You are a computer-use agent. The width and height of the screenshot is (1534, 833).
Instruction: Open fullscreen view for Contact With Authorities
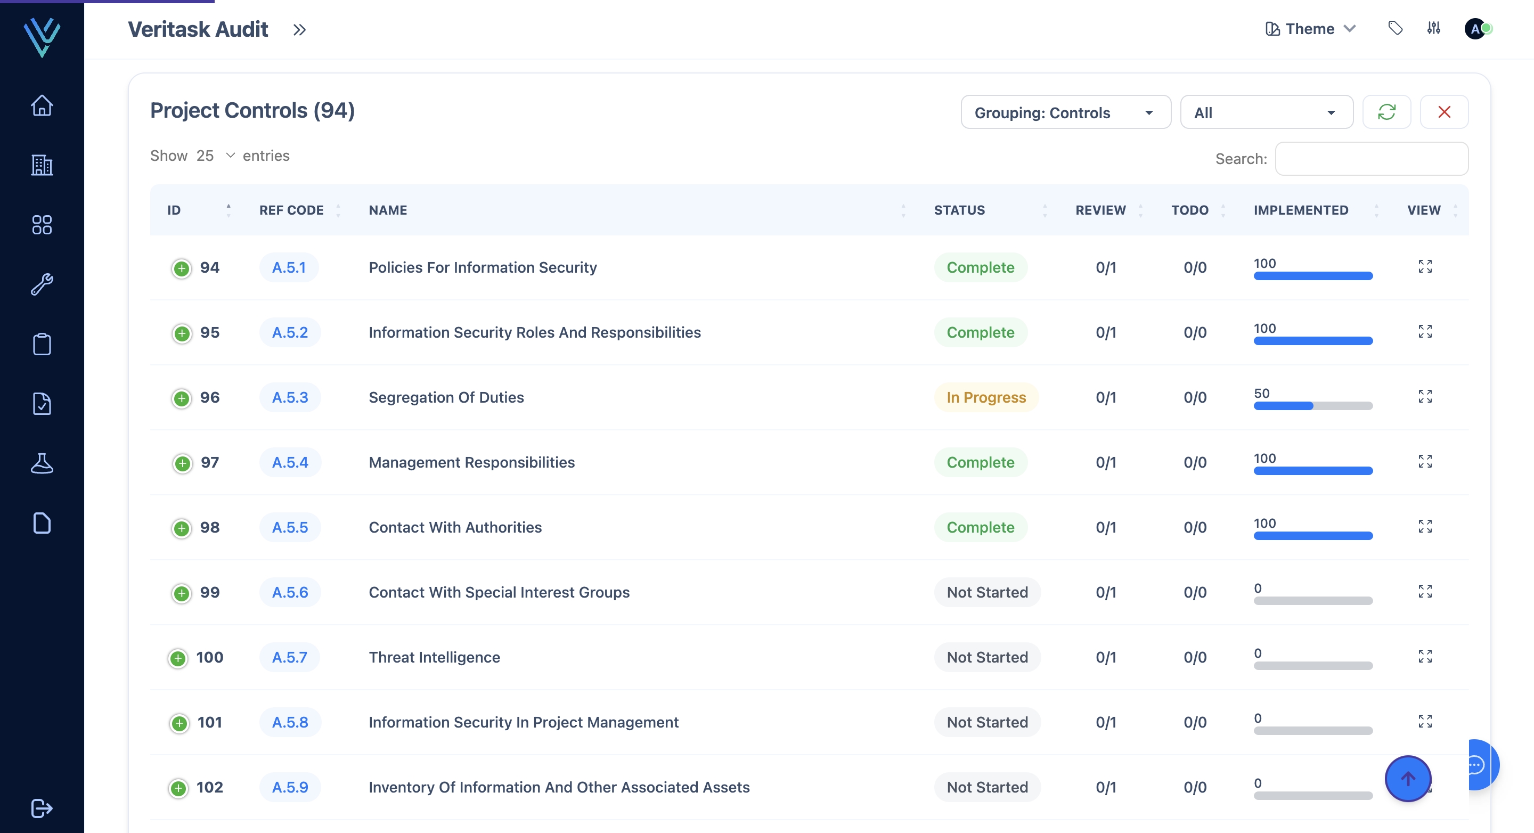(x=1424, y=526)
